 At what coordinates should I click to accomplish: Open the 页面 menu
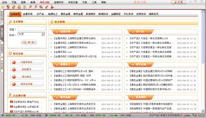coord(14,2)
